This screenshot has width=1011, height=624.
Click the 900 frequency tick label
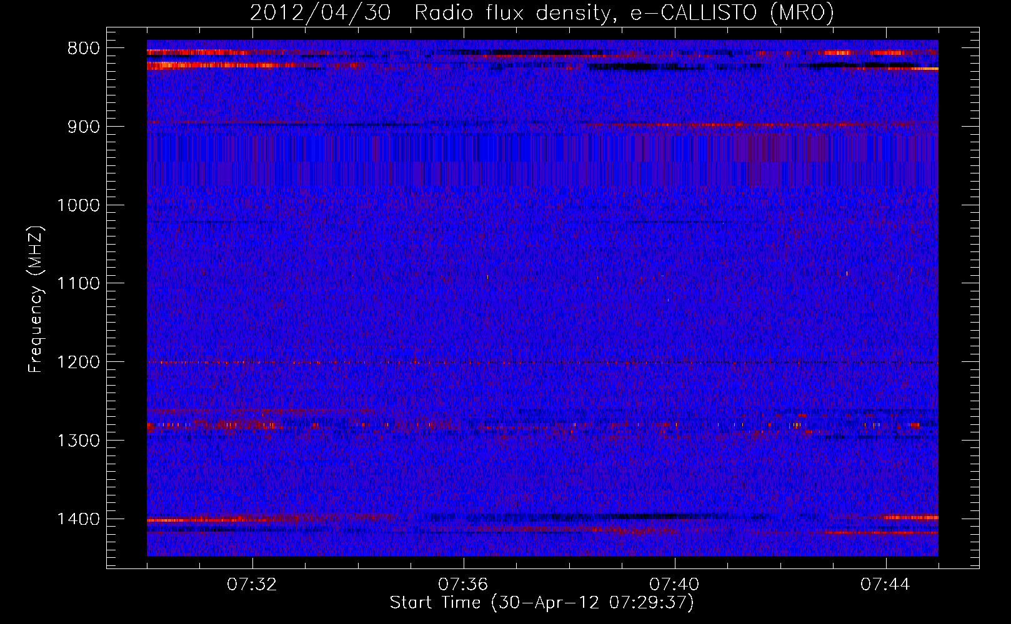(84, 127)
